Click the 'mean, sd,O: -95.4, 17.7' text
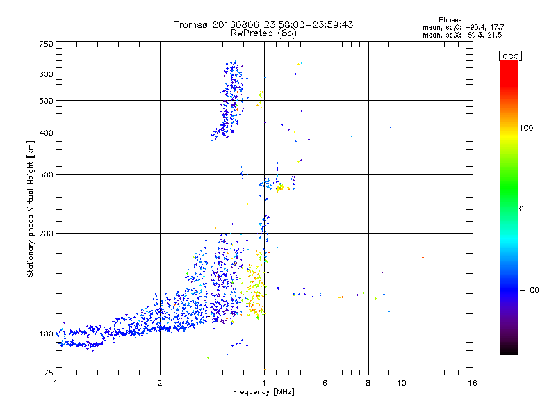556x417 pixels. tap(463, 27)
